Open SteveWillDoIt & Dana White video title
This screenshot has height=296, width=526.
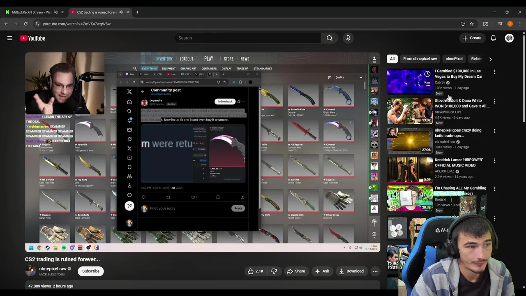coord(462,103)
